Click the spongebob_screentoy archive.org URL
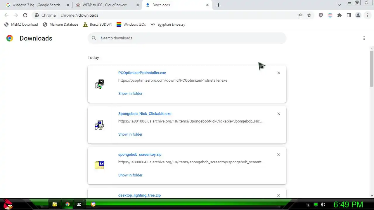The height and width of the screenshot is (210, 374). point(191,162)
